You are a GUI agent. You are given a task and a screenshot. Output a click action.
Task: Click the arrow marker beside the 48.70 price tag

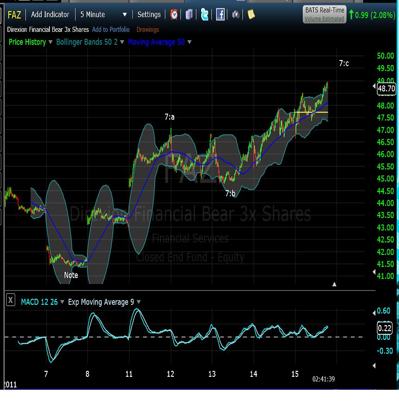pyautogui.click(x=374, y=86)
